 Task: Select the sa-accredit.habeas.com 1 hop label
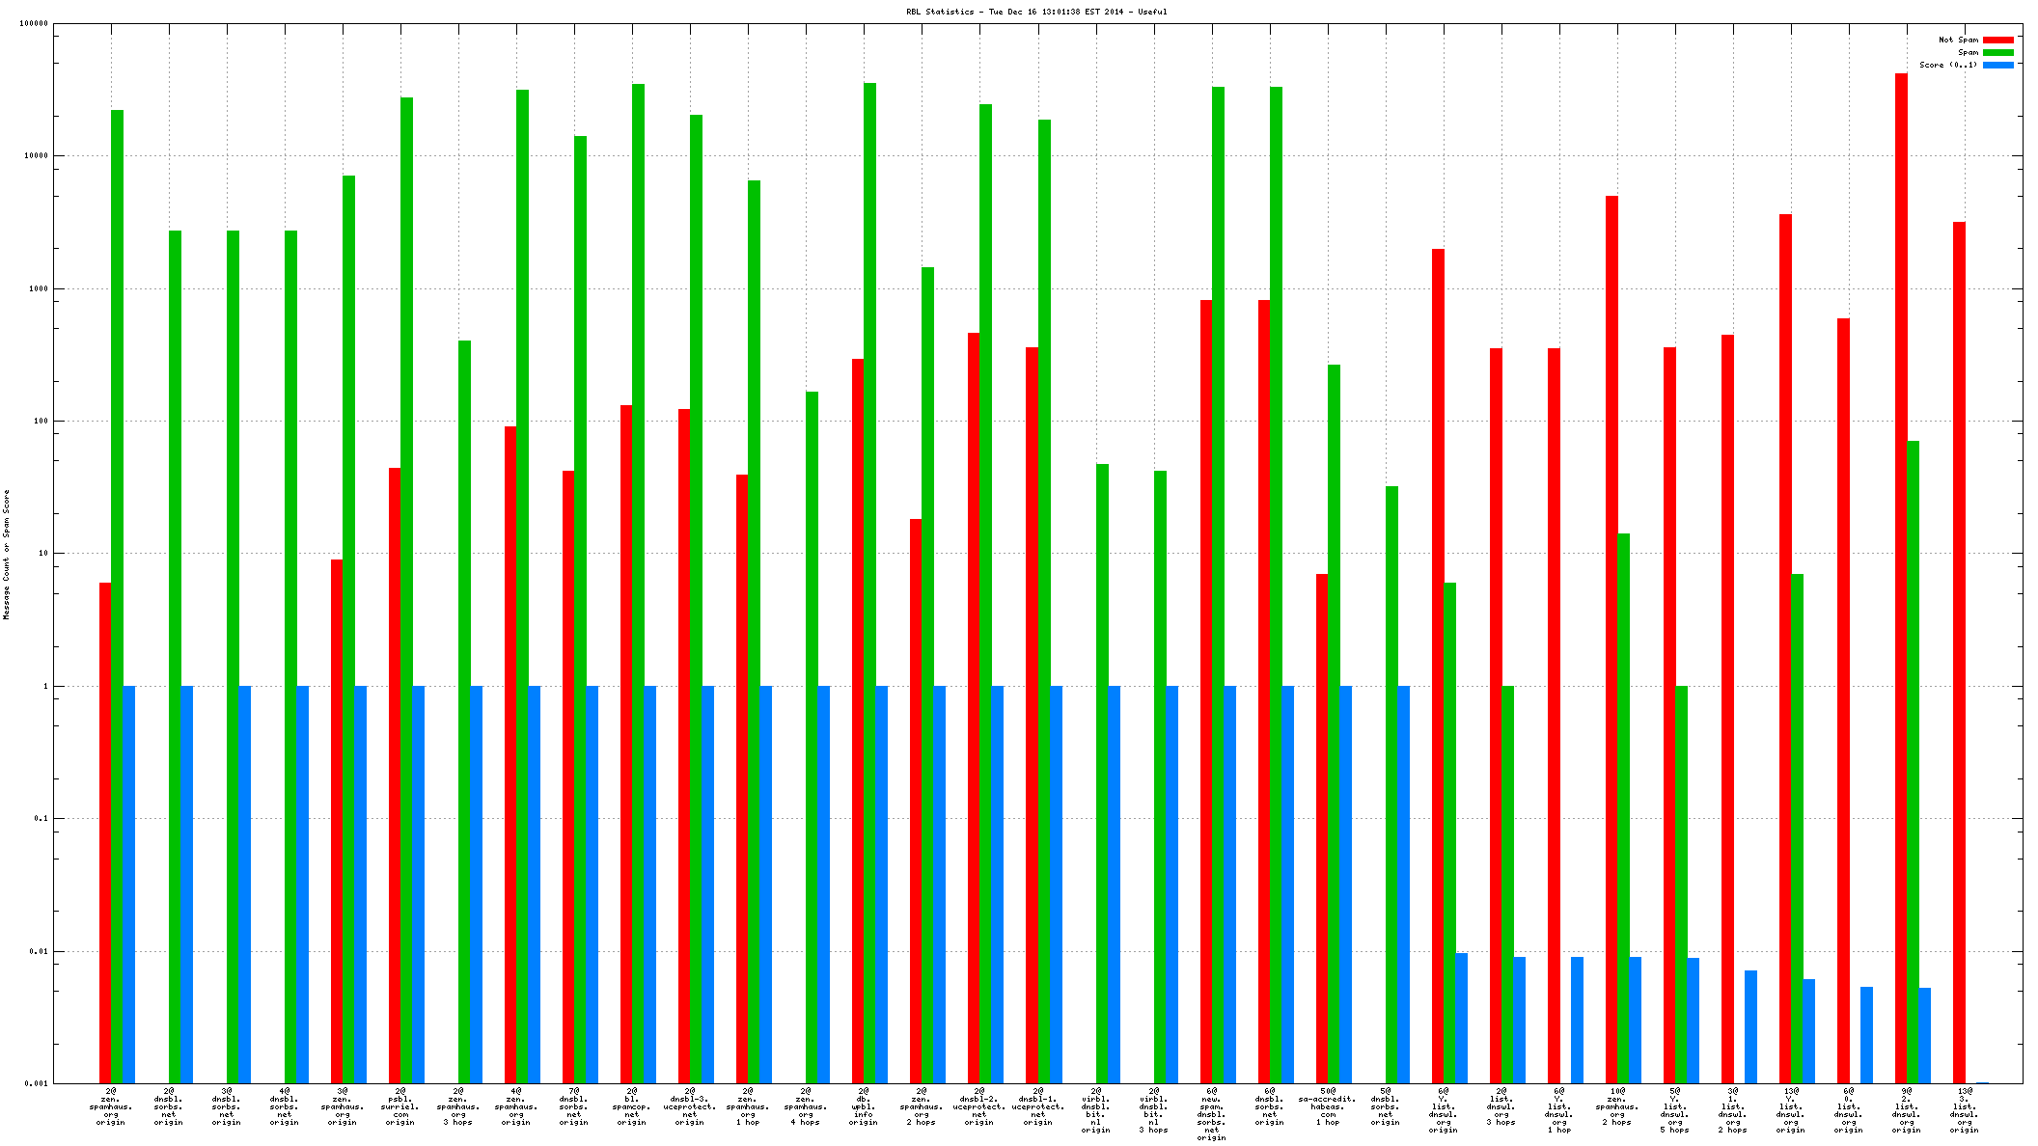point(1327,1106)
